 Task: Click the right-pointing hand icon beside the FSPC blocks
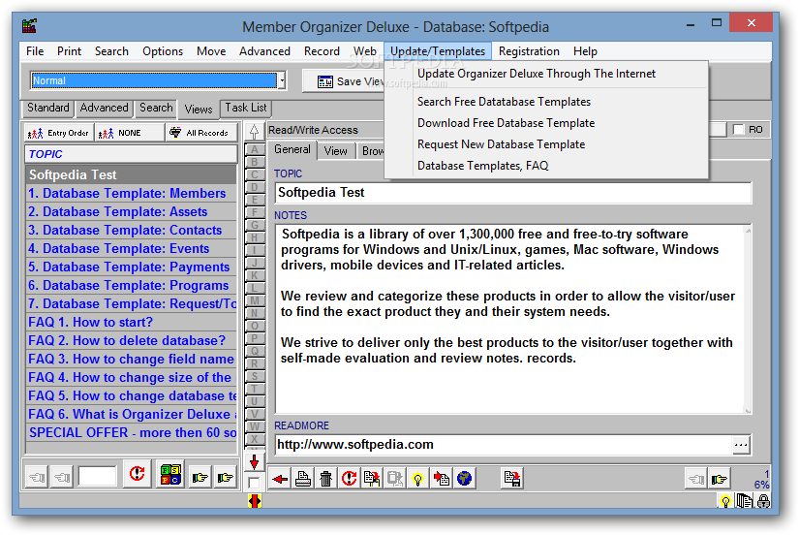[x=200, y=477]
